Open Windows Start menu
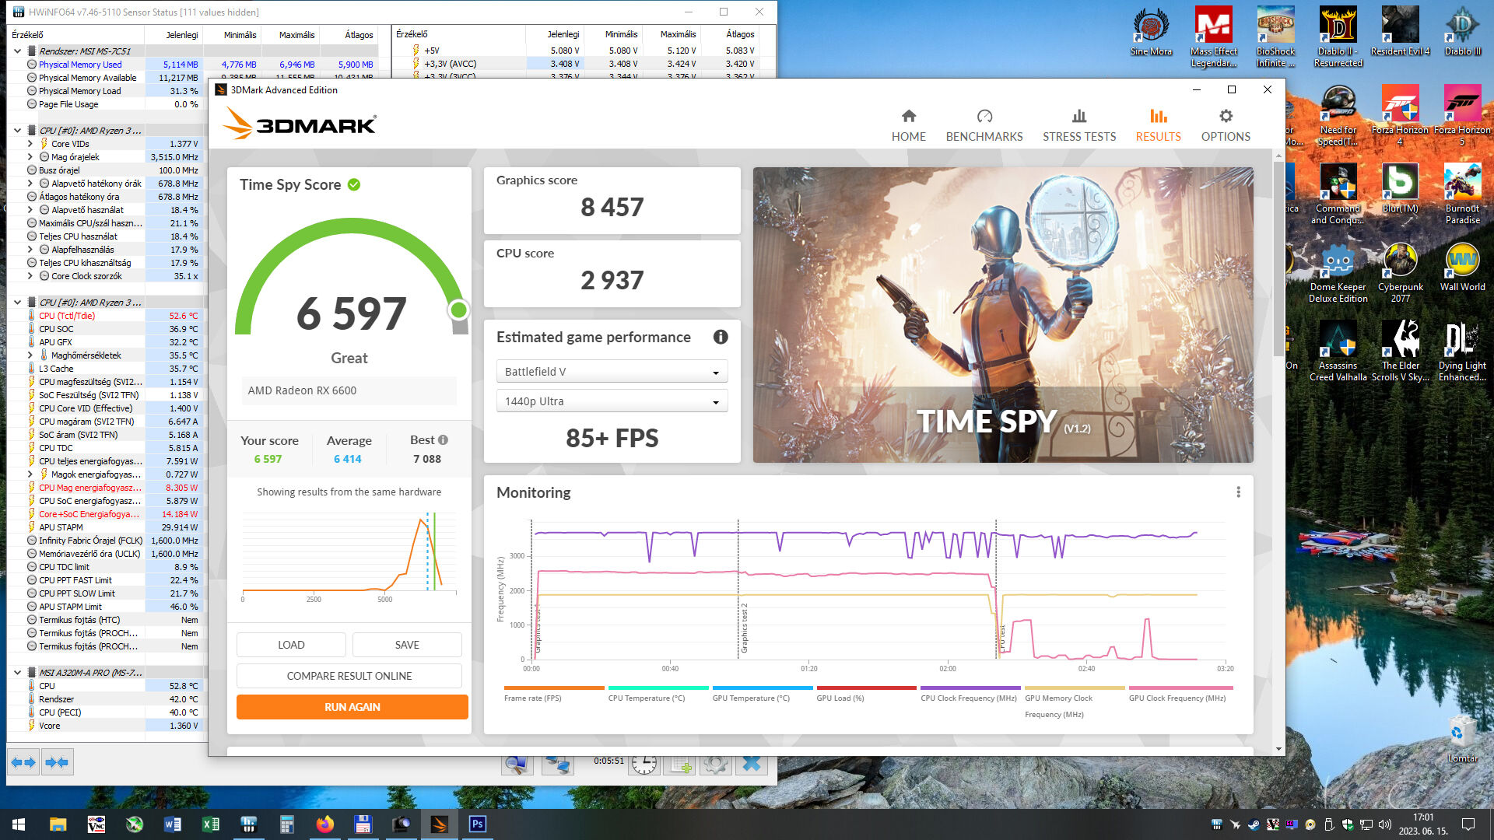 click(19, 824)
